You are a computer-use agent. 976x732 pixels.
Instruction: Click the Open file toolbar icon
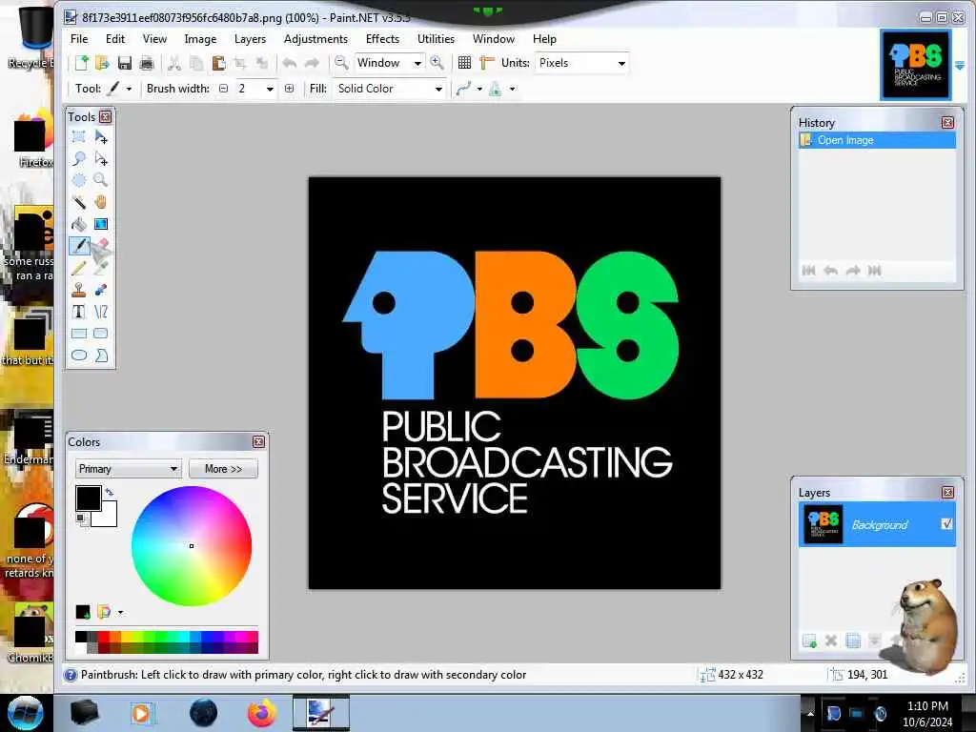click(103, 63)
